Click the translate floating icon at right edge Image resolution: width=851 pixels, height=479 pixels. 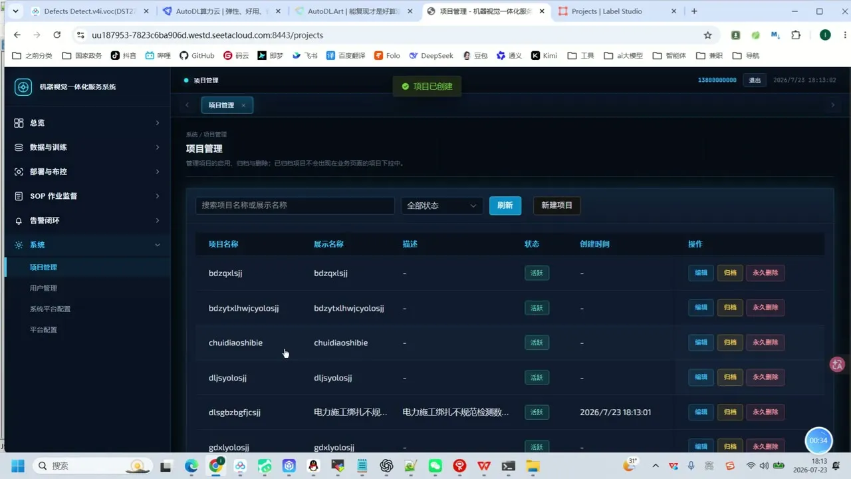click(x=837, y=364)
